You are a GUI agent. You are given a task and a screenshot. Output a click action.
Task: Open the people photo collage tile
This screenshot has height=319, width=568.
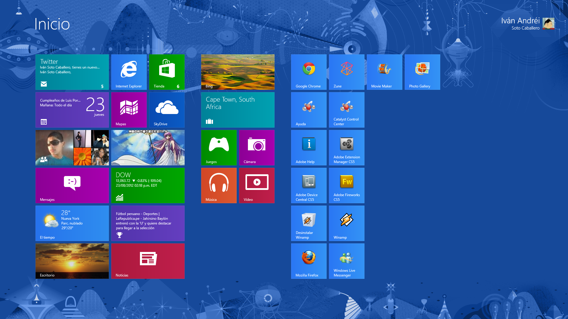pos(72,148)
